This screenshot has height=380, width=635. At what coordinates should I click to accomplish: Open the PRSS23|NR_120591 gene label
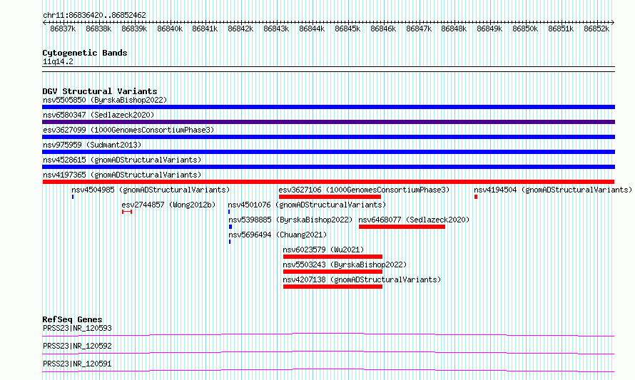77,364
